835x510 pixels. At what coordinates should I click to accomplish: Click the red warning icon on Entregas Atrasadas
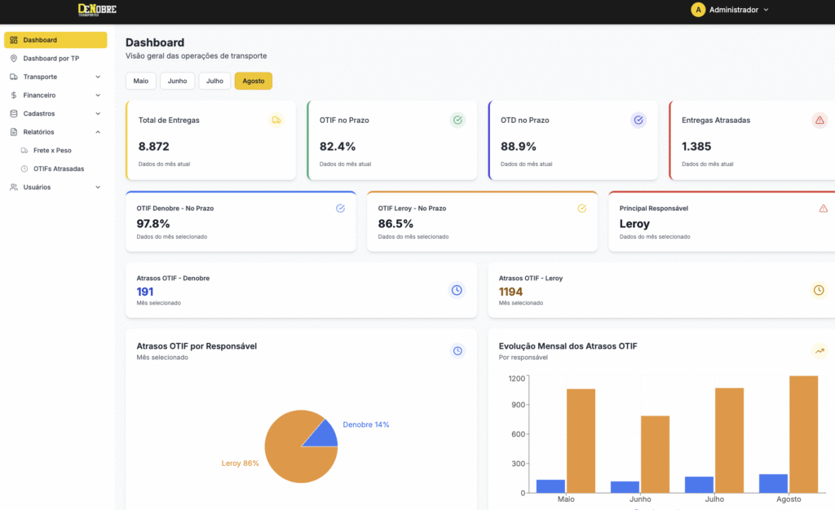[x=820, y=121]
